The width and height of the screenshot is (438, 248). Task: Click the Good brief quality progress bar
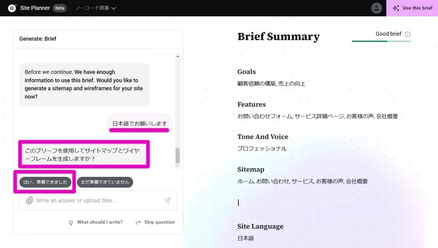click(381, 41)
